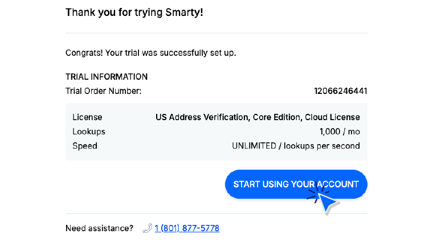Click the Lookups row label

tap(88, 132)
